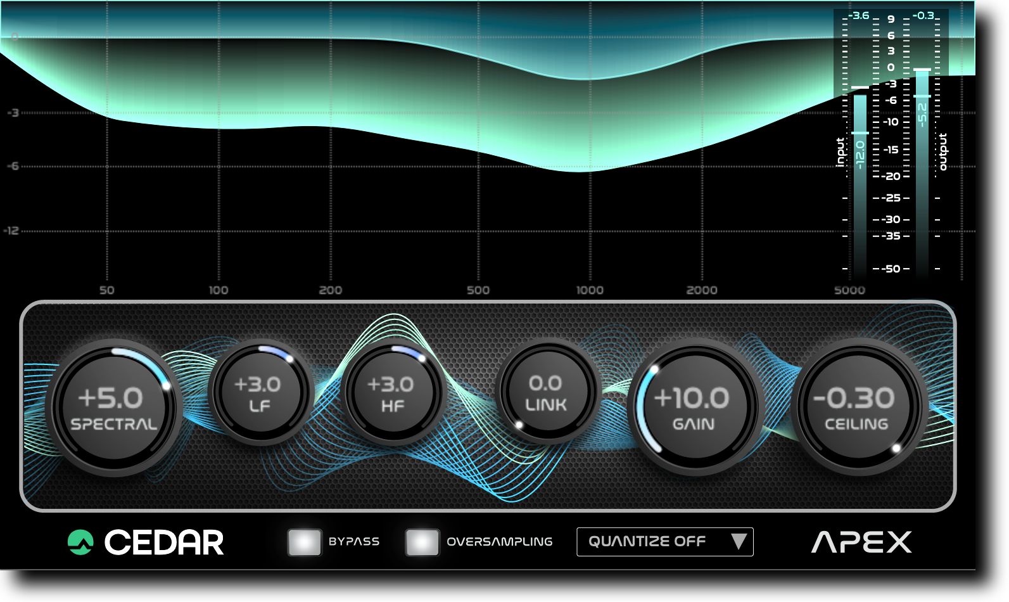Toggle the Bypass button
Viewport: 1009px width, 602px height.
pos(305,542)
